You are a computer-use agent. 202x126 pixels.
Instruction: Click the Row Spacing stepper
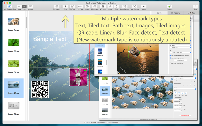click(182, 103)
